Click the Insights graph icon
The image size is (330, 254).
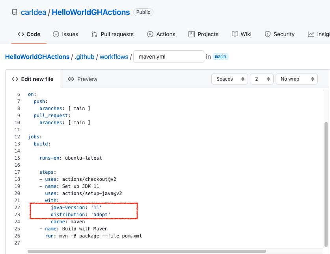click(311, 34)
